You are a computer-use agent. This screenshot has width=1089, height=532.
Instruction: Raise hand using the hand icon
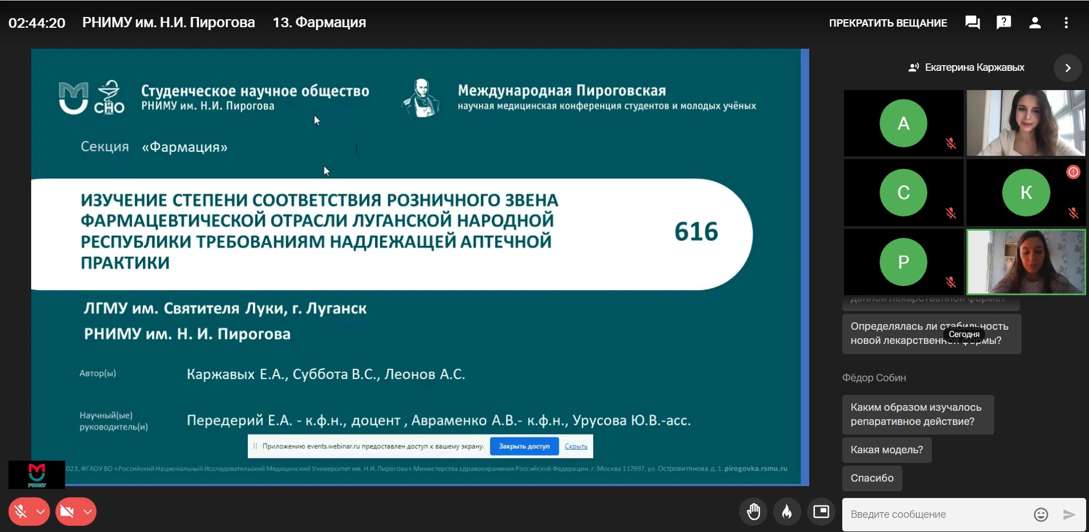click(x=753, y=512)
